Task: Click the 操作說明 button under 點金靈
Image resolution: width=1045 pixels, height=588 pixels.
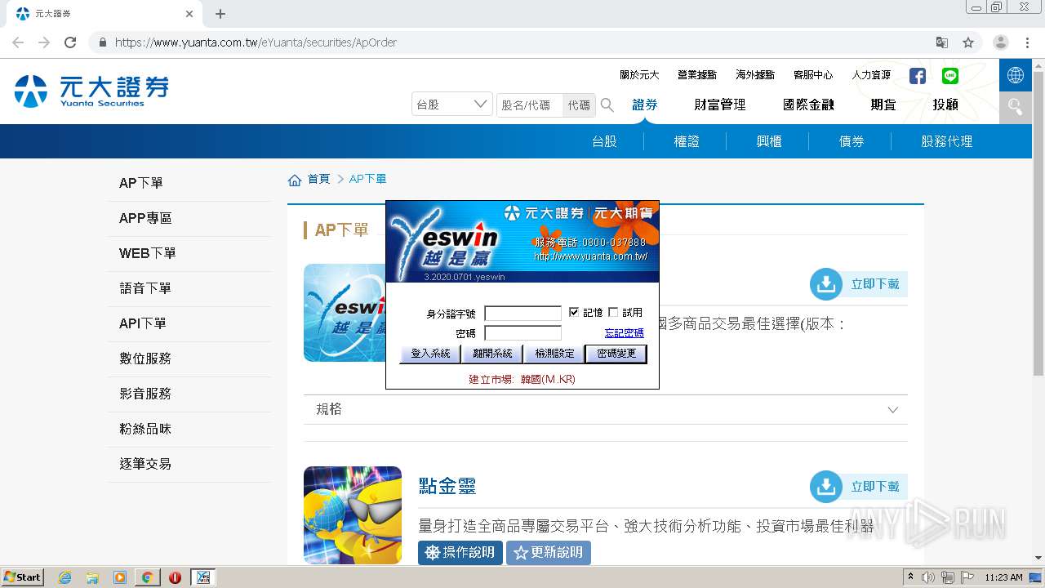Action: click(460, 553)
